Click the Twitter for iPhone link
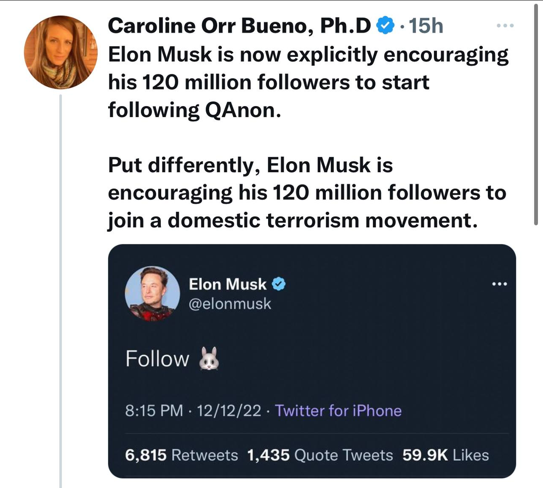Image resolution: width=543 pixels, height=488 pixels. click(338, 411)
